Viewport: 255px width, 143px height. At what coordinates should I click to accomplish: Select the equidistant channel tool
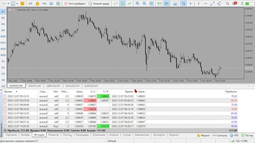point(220,4)
